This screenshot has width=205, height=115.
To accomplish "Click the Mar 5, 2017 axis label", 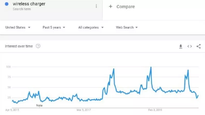I will [84, 110].
